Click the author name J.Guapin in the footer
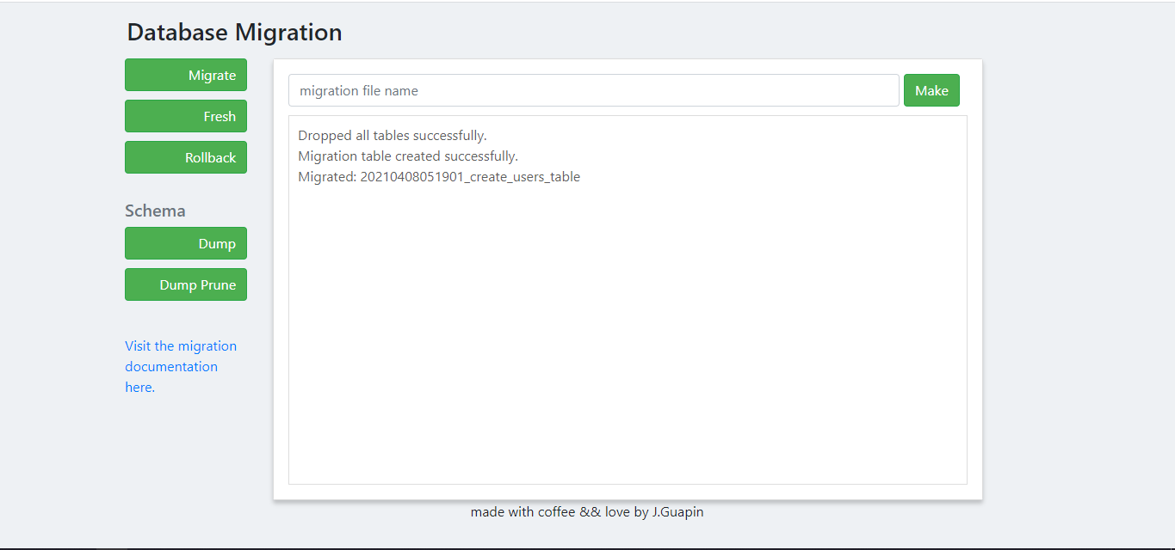Viewport: 1175px width, 550px height. tap(677, 512)
